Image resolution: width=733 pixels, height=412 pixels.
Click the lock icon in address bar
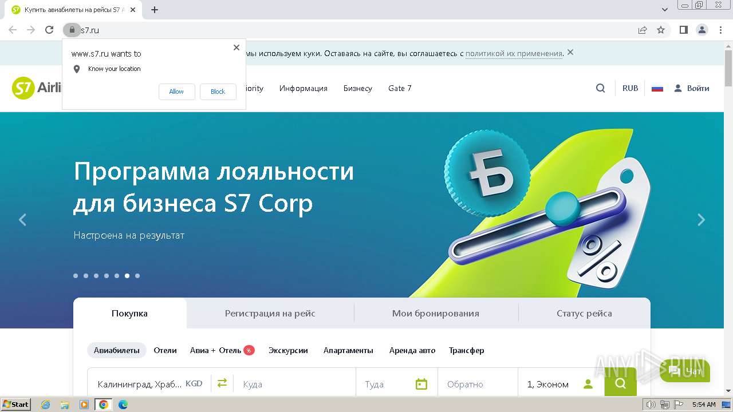pos(72,30)
